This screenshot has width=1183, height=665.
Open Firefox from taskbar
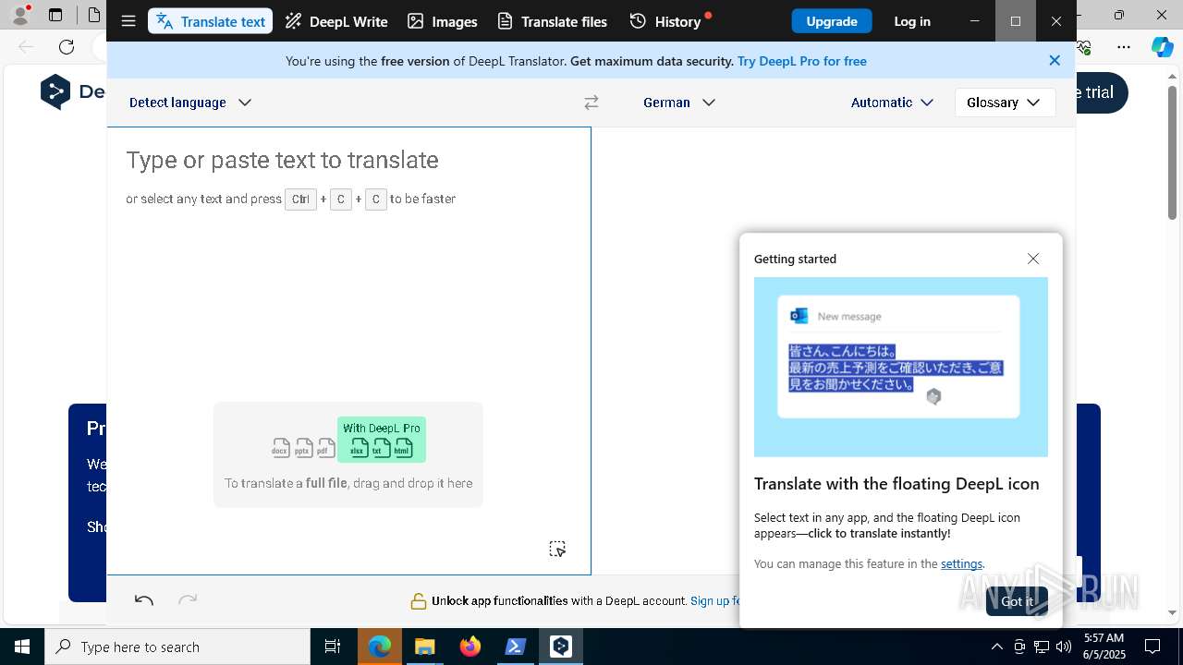pyautogui.click(x=470, y=647)
